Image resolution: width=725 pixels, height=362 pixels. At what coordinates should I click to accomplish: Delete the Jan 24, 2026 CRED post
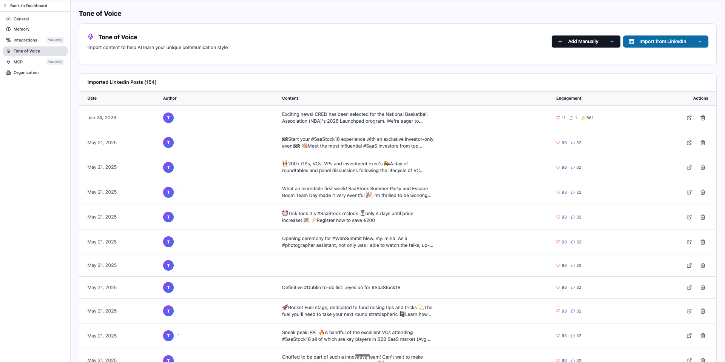(x=703, y=118)
